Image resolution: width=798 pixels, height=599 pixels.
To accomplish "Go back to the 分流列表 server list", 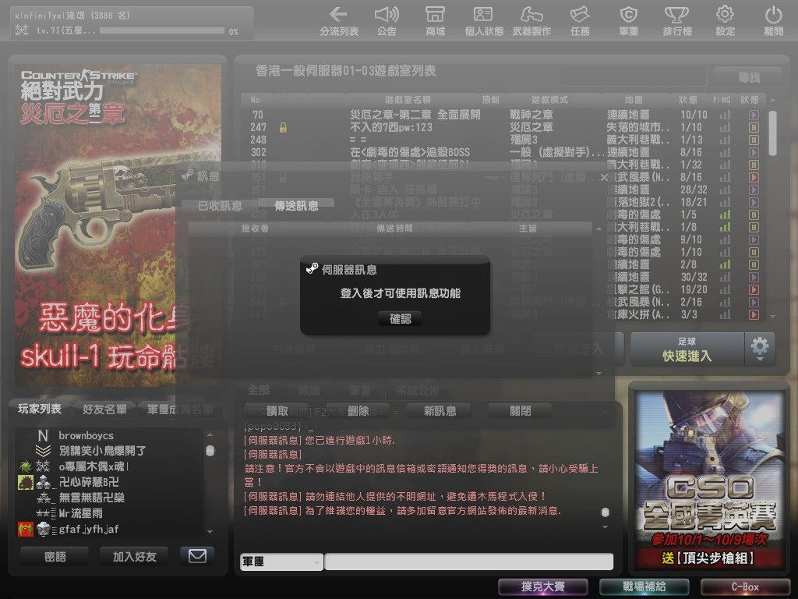I will [x=338, y=20].
